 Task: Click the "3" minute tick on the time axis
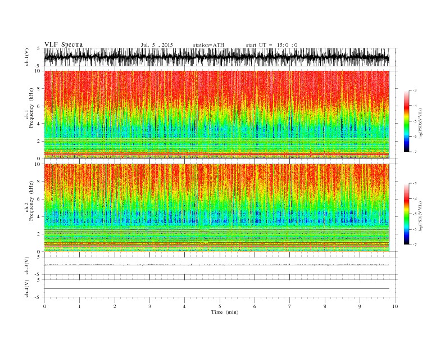[149, 306]
